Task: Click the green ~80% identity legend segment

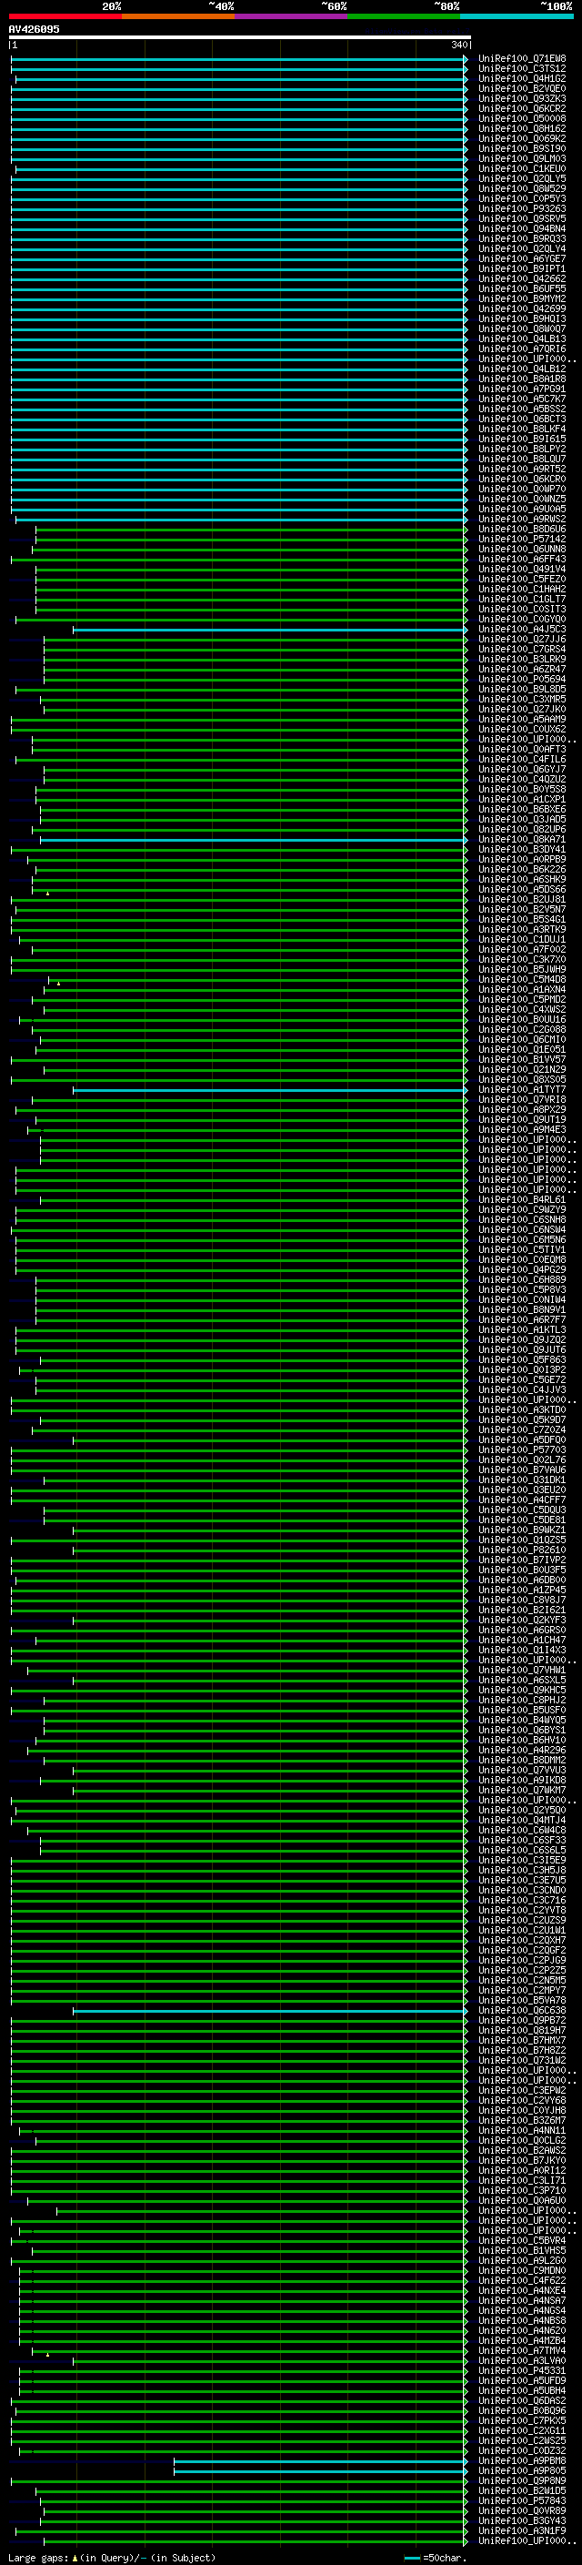Action: coord(404,16)
